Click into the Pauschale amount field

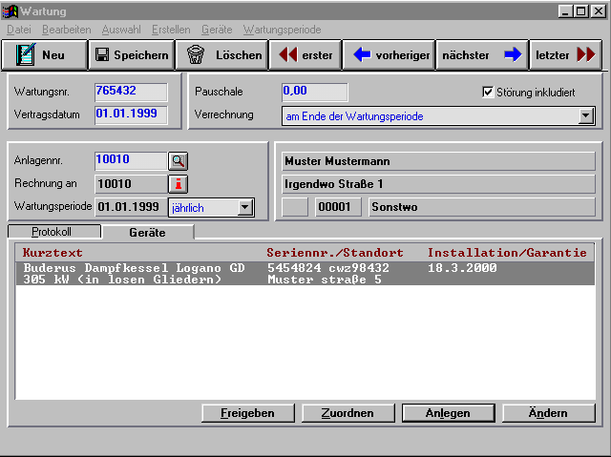tap(314, 93)
